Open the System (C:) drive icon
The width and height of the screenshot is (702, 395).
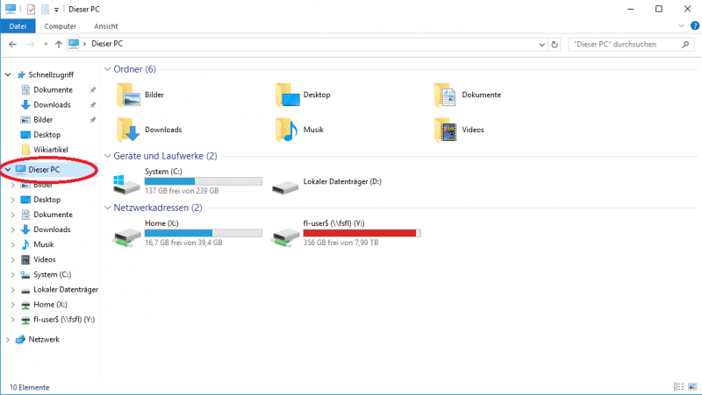[x=126, y=182]
